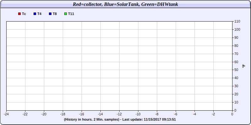Click the °F axis unit label
Screen dimensions: 251x125
tap(244, 66)
